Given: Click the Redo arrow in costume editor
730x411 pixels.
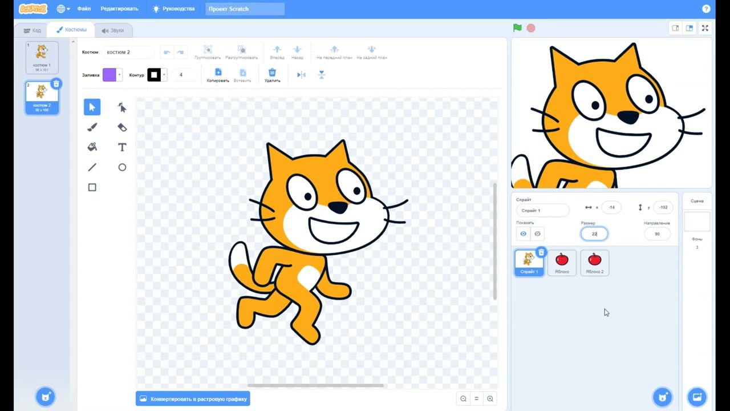Looking at the screenshot, I should click(180, 52).
